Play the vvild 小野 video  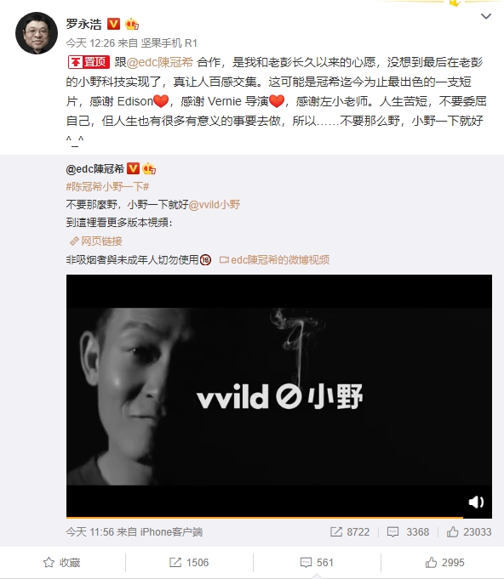[279, 396]
